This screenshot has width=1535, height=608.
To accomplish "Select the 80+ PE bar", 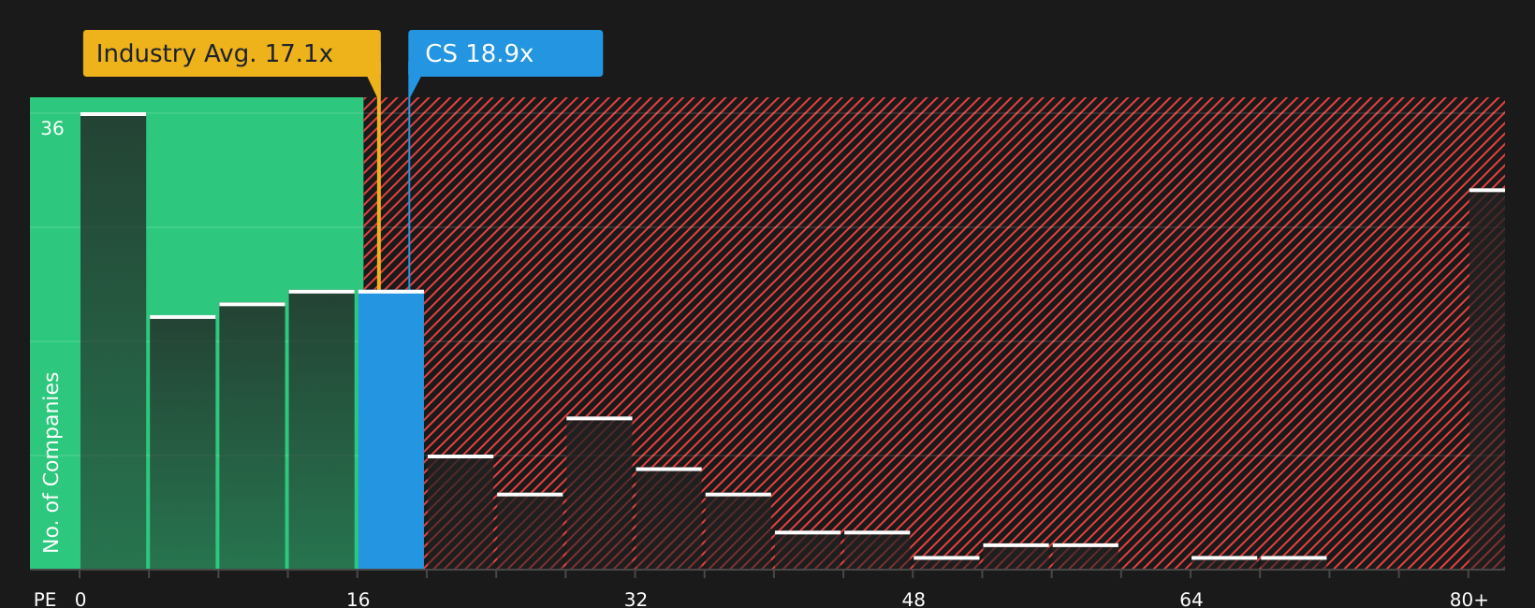I will point(1487,379).
